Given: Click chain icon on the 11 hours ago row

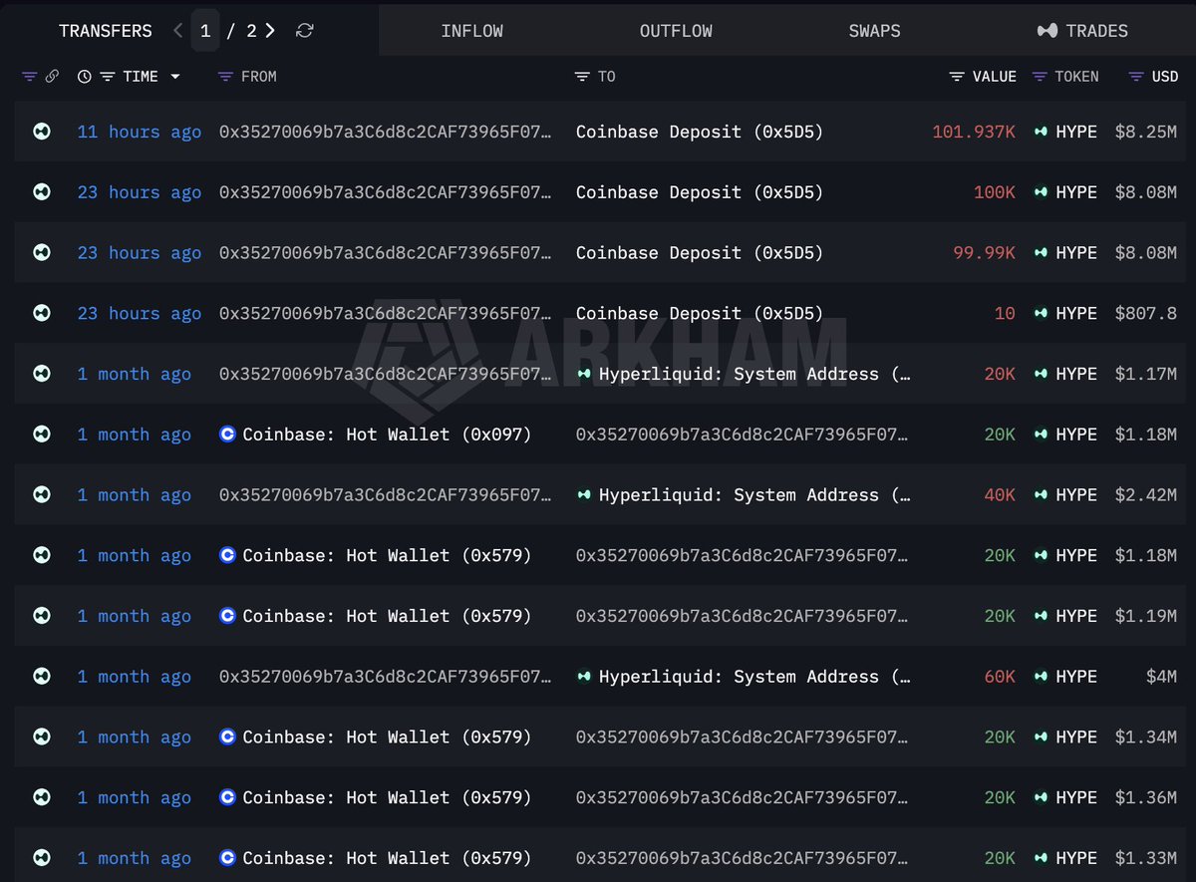Looking at the screenshot, I should (42, 131).
